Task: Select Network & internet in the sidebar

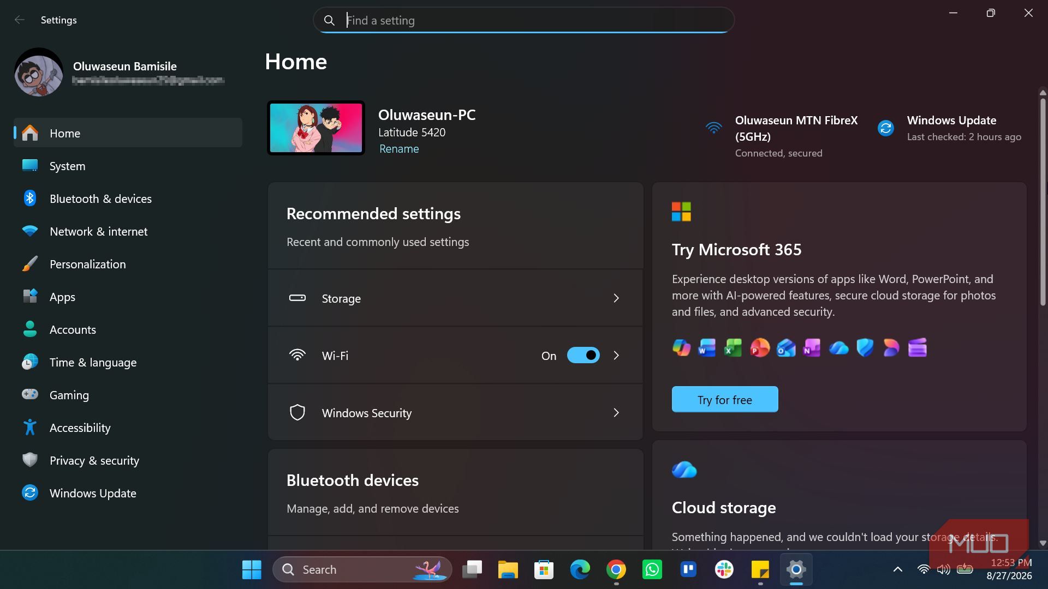Action: pyautogui.click(x=128, y=231)
